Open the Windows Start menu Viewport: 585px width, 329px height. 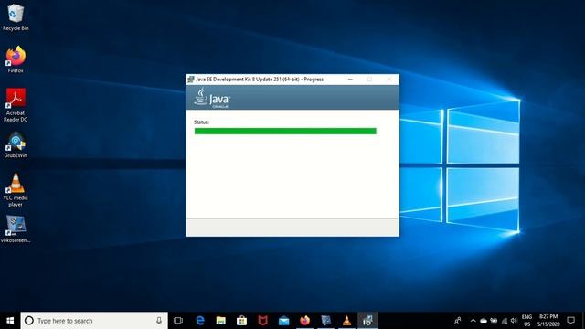(x=10, y=321)
